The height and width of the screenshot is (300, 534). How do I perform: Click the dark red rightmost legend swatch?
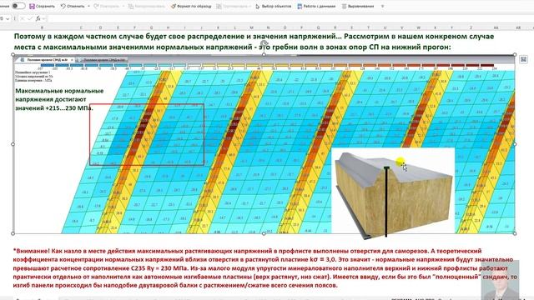pyautogui.click(x=487, y=65)
